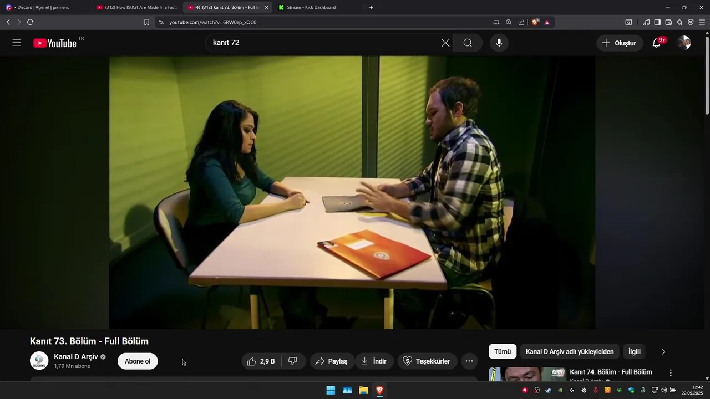Start voice search with microphone

point(499,43)
